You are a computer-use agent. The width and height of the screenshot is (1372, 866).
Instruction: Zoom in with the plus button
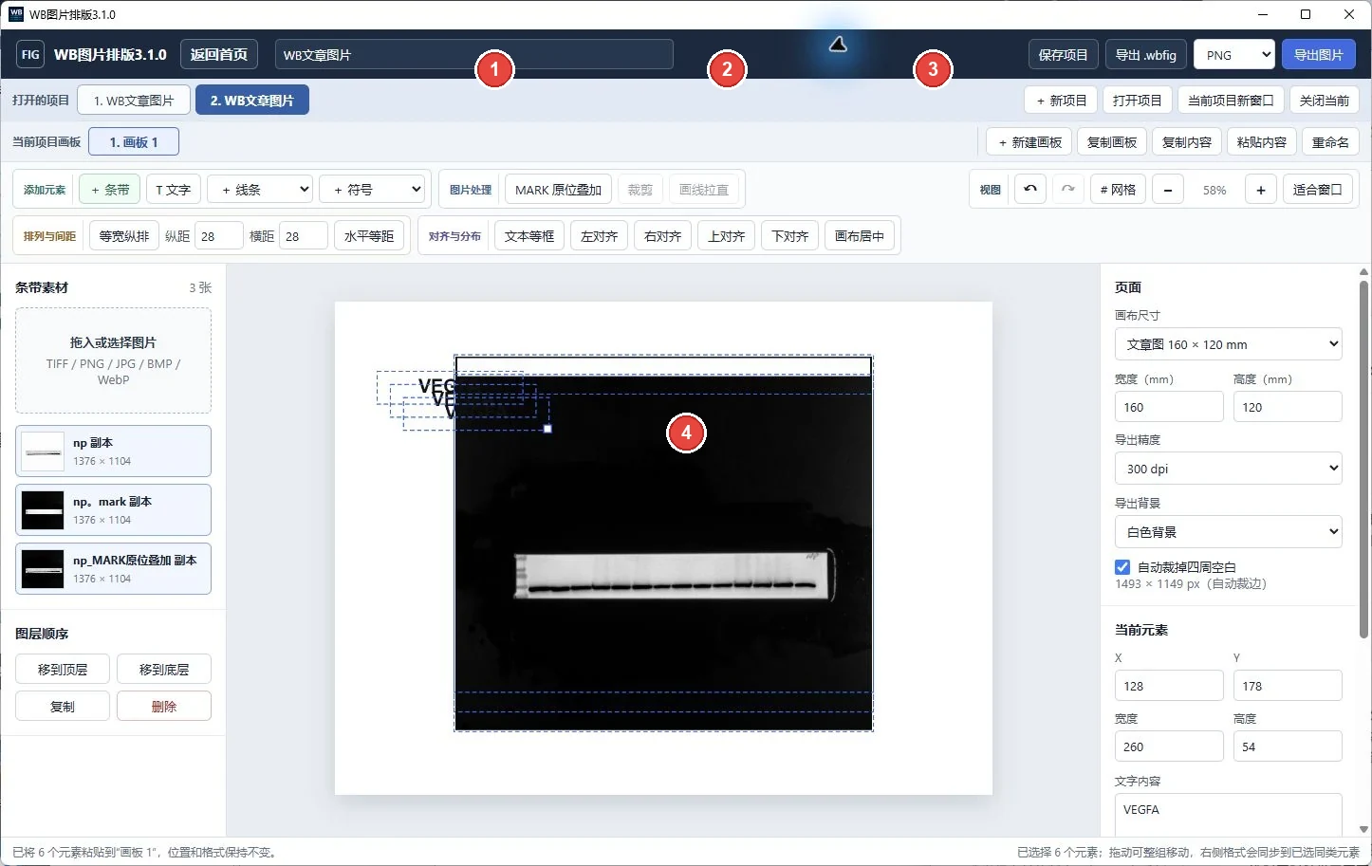[x=1260, y=190]
